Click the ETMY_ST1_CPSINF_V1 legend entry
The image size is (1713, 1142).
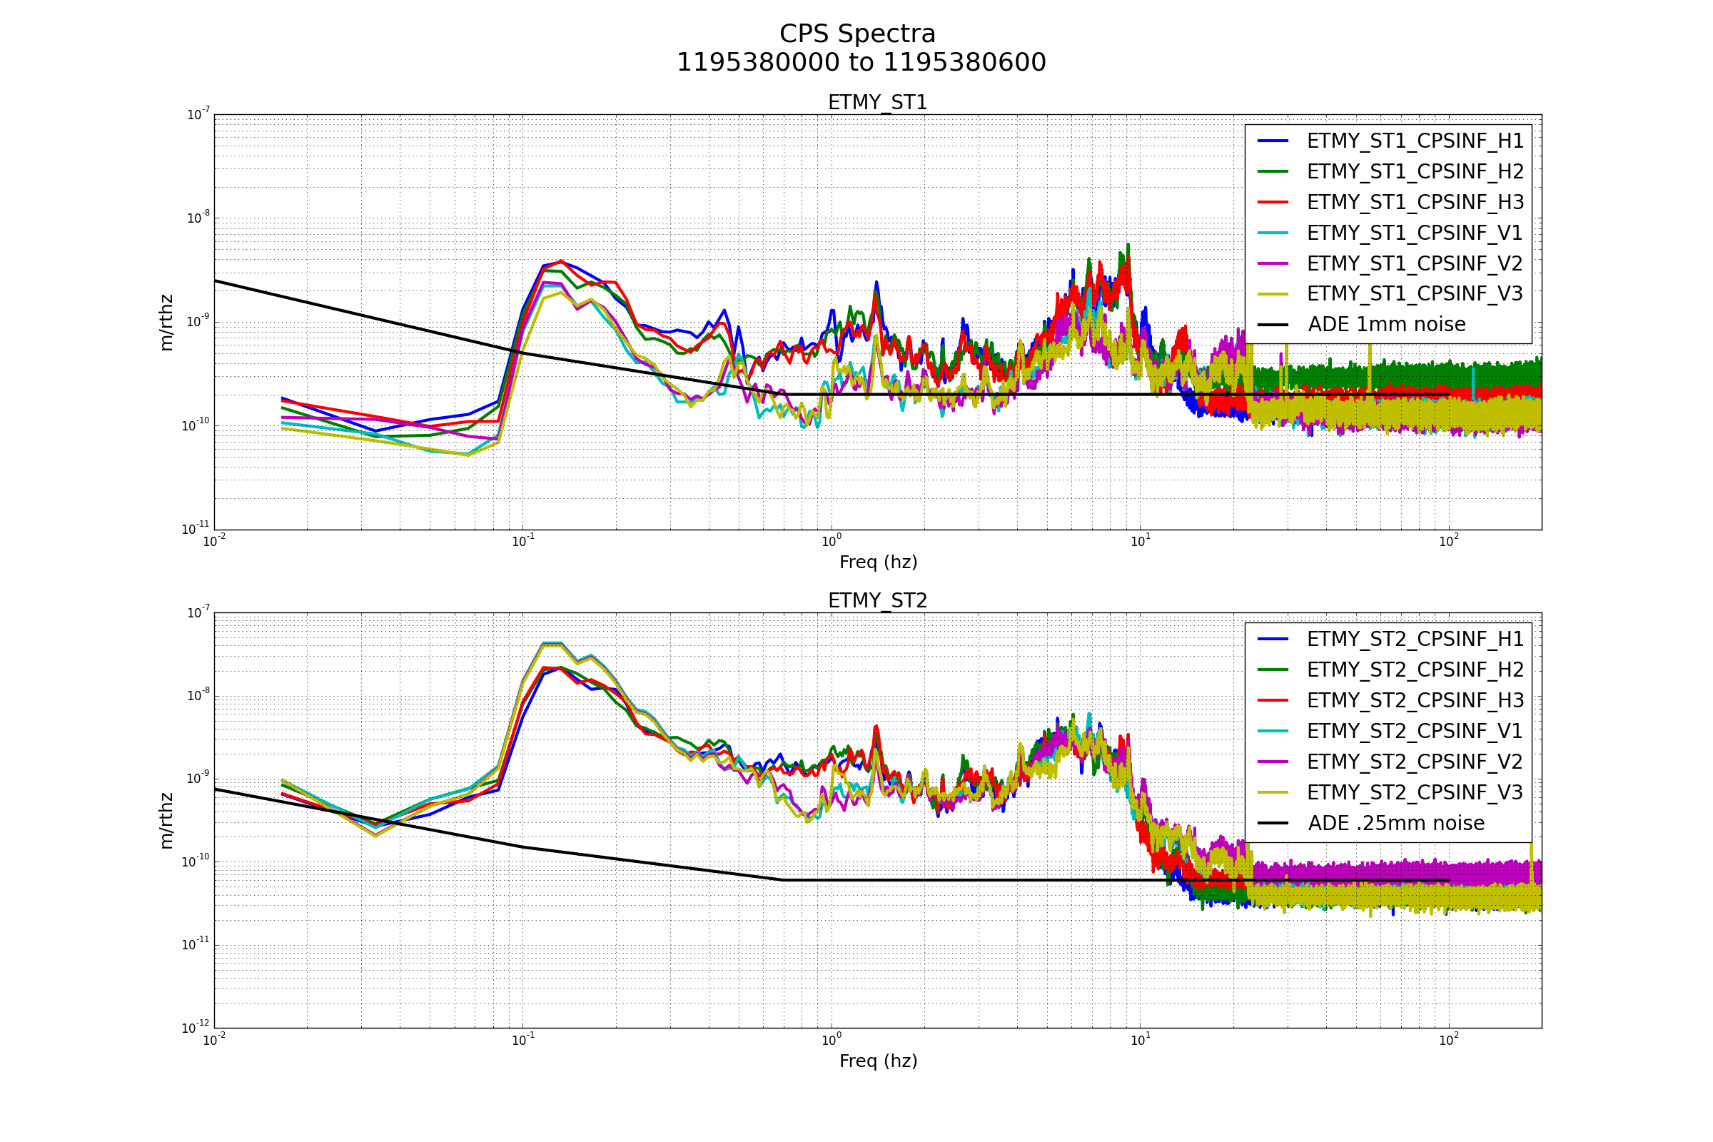(1415, 233)
